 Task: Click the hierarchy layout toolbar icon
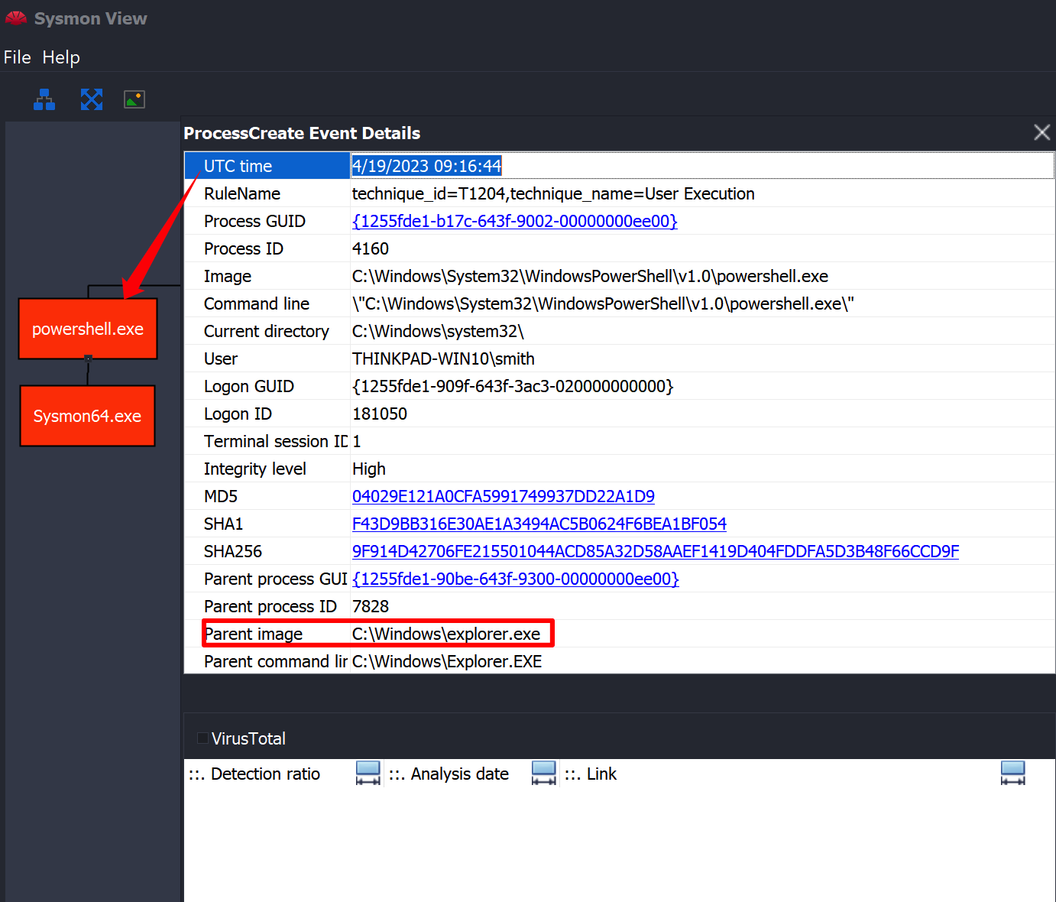[x=44, y=99]
